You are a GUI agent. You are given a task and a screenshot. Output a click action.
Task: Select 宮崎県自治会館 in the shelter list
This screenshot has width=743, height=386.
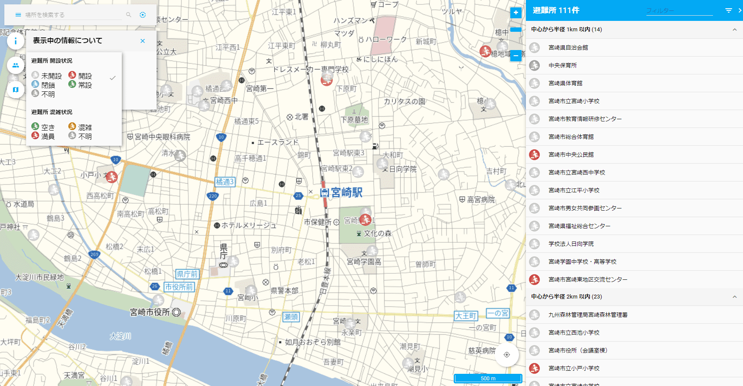[634, 47]
